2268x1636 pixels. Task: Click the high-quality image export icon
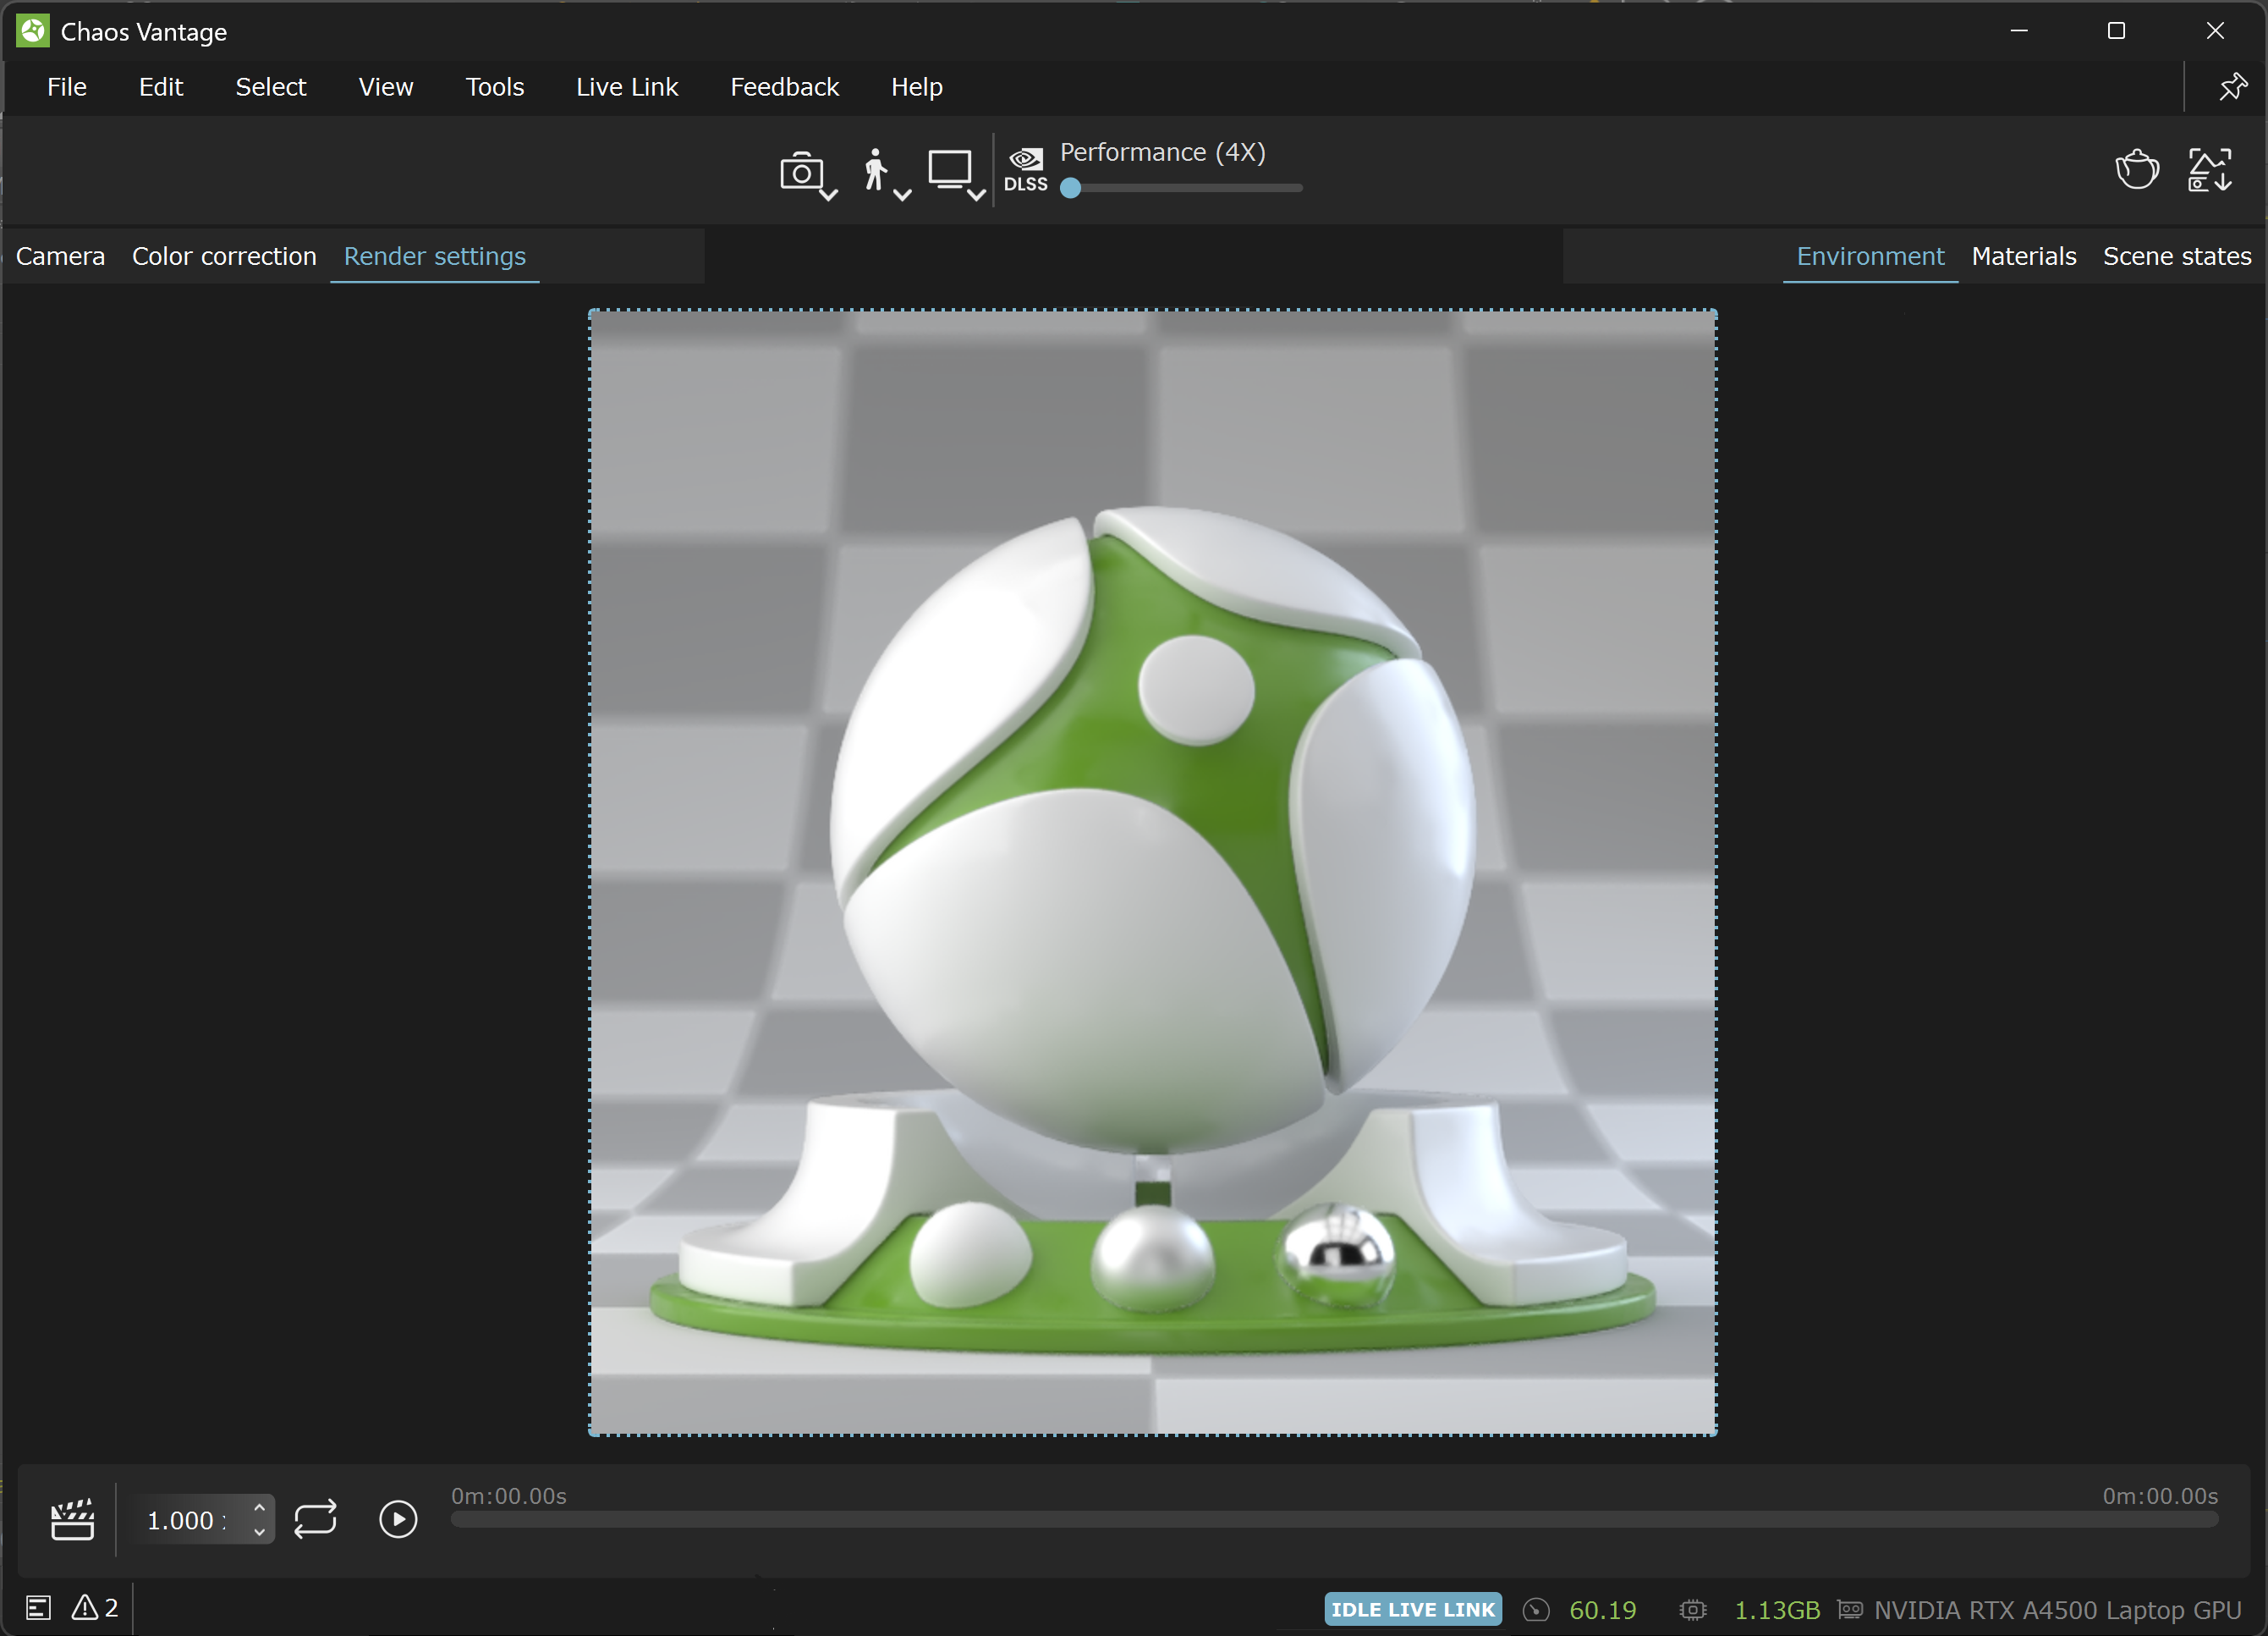[x=2210, y=169]
